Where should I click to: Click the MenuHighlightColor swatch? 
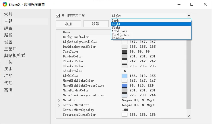(125, 81)
